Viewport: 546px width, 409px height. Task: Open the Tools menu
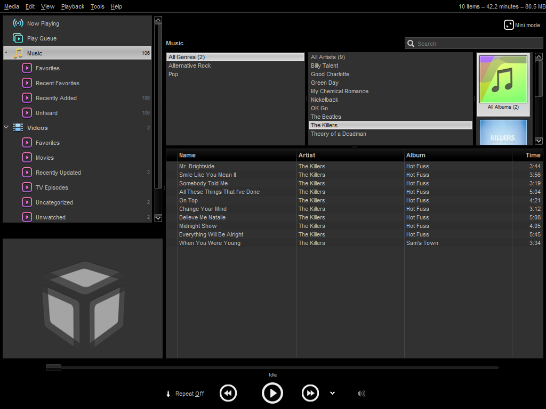[x=98, y=6]
